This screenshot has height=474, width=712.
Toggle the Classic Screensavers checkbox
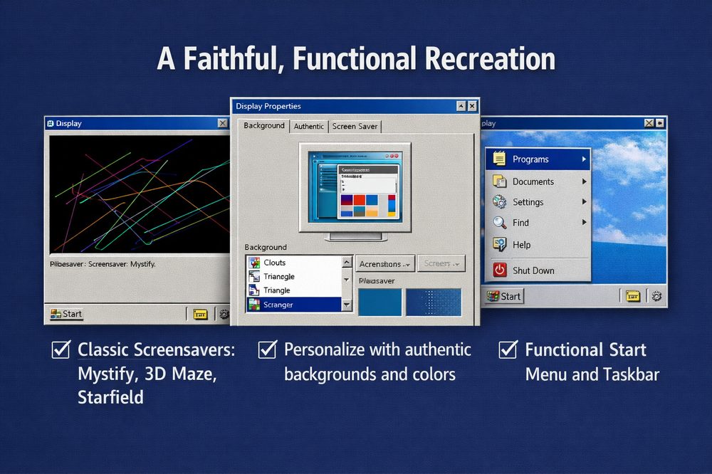tap(61, 349)
